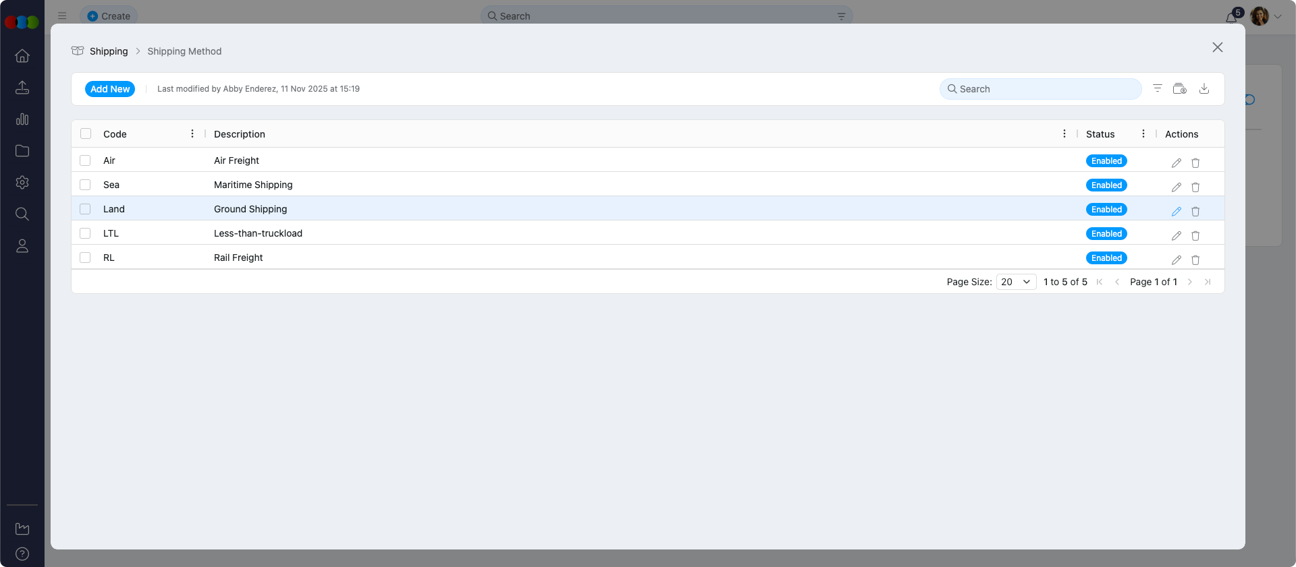Click the download export icon
Screen dimensions: 1296x567
click(1204, 88)
